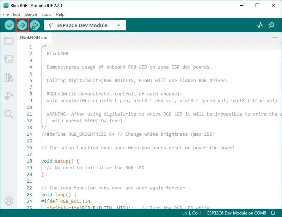
Task: Click the neopixelWrite function signature line
Action: 162,100
